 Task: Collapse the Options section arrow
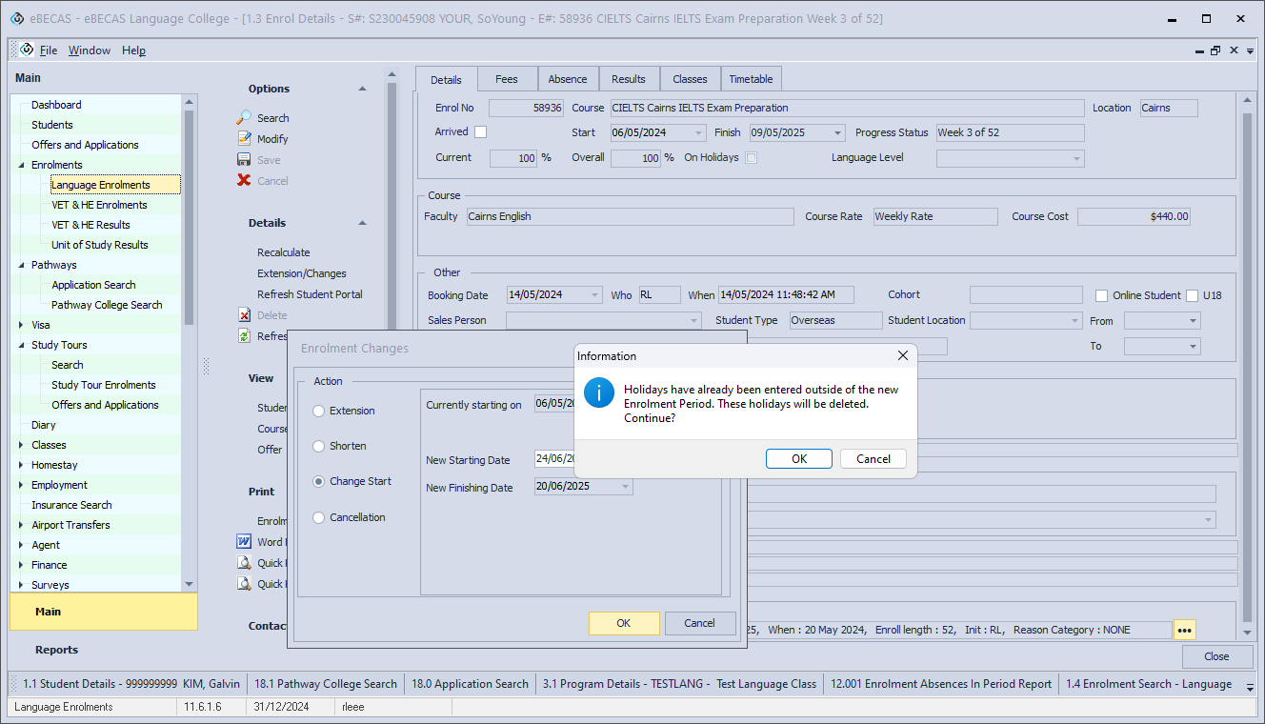(362, 89)
